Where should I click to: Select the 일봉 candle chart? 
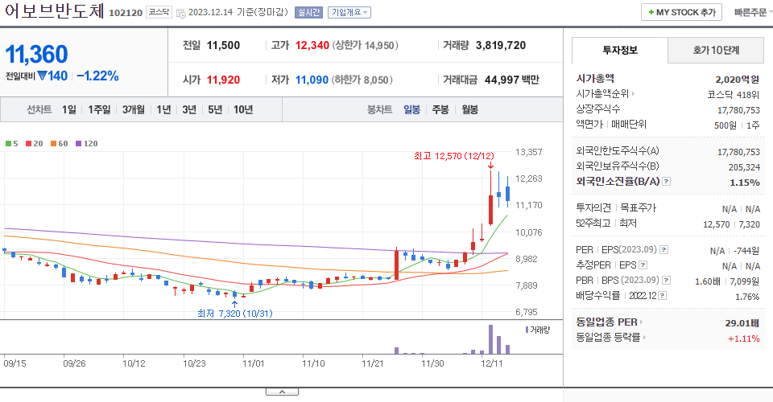[411, 109]
